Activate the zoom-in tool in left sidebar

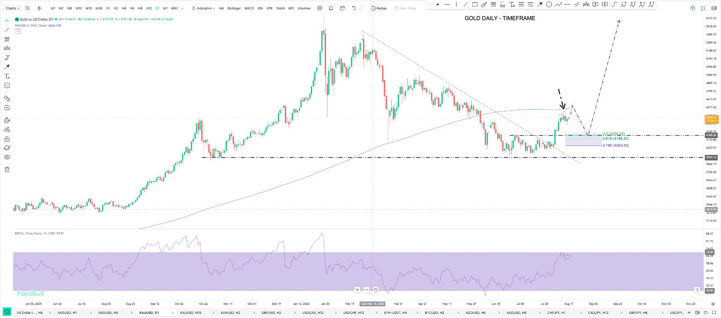click(x=7, y=108)
